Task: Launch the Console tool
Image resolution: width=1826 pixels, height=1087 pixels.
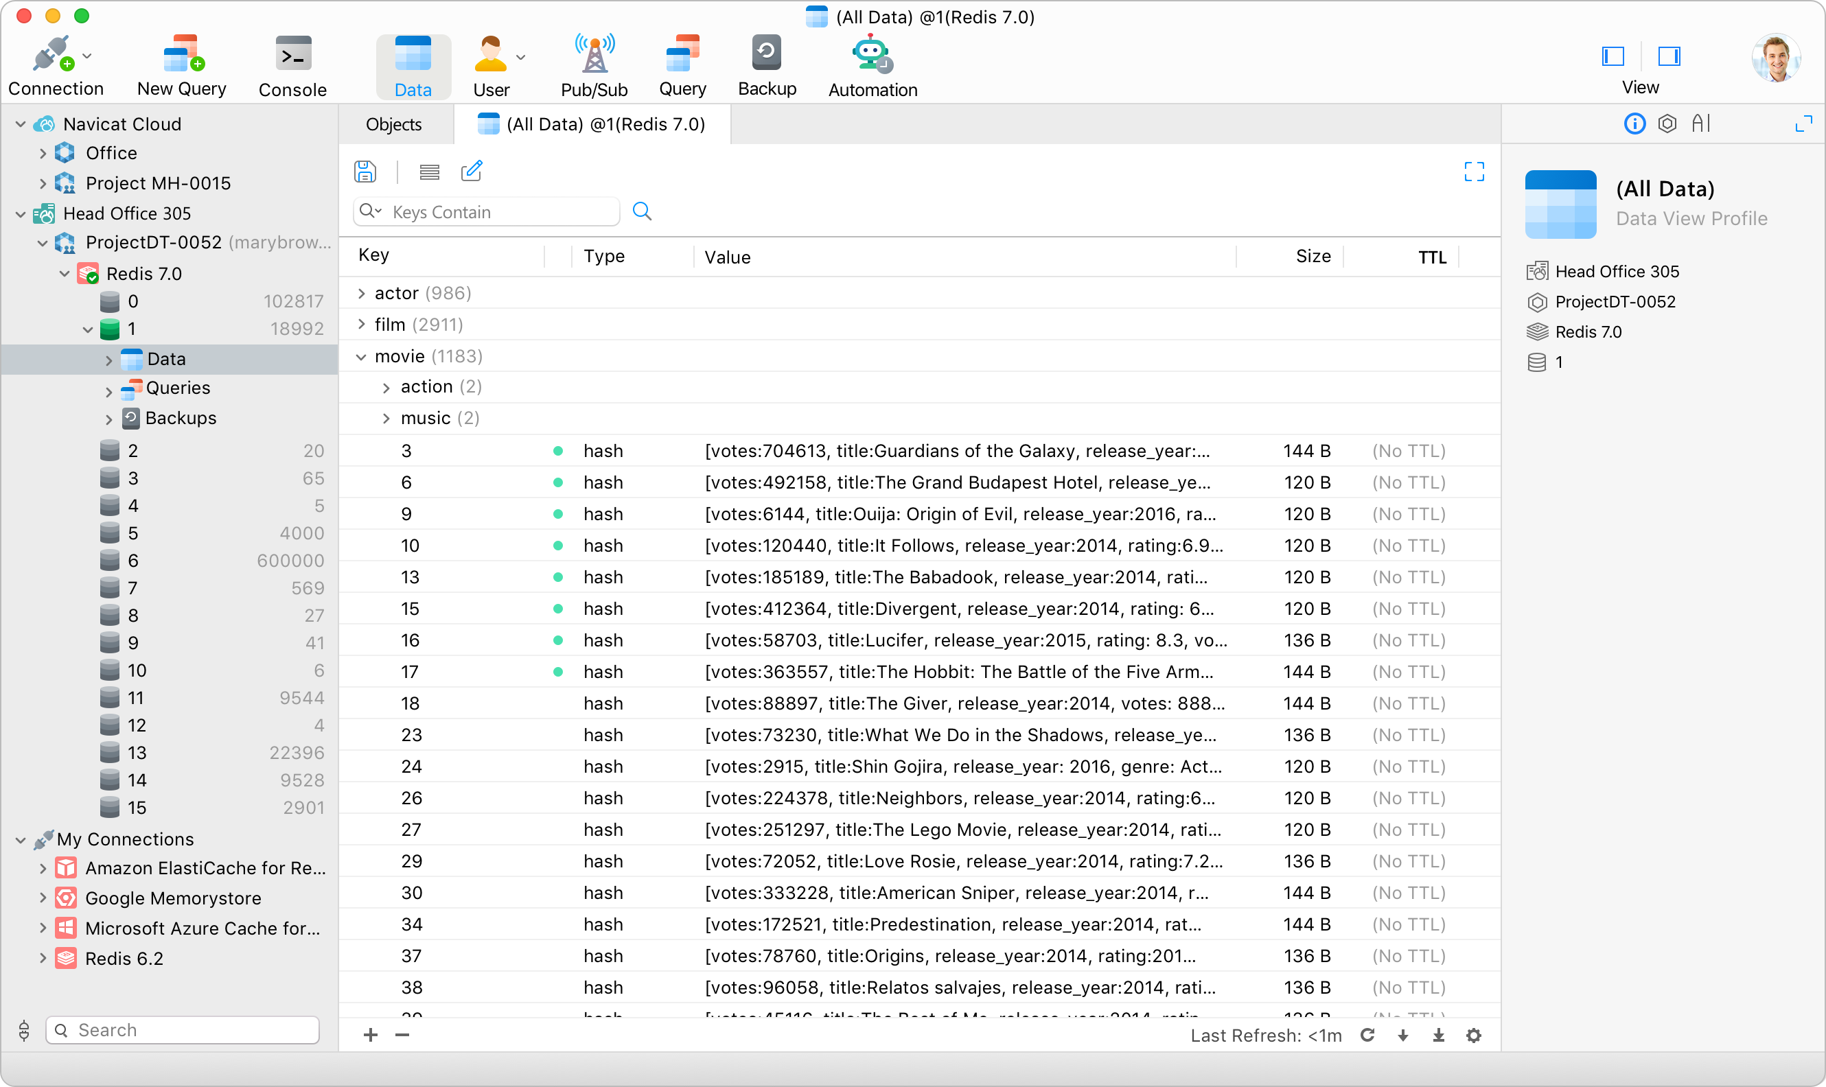Action: point(292,66)
